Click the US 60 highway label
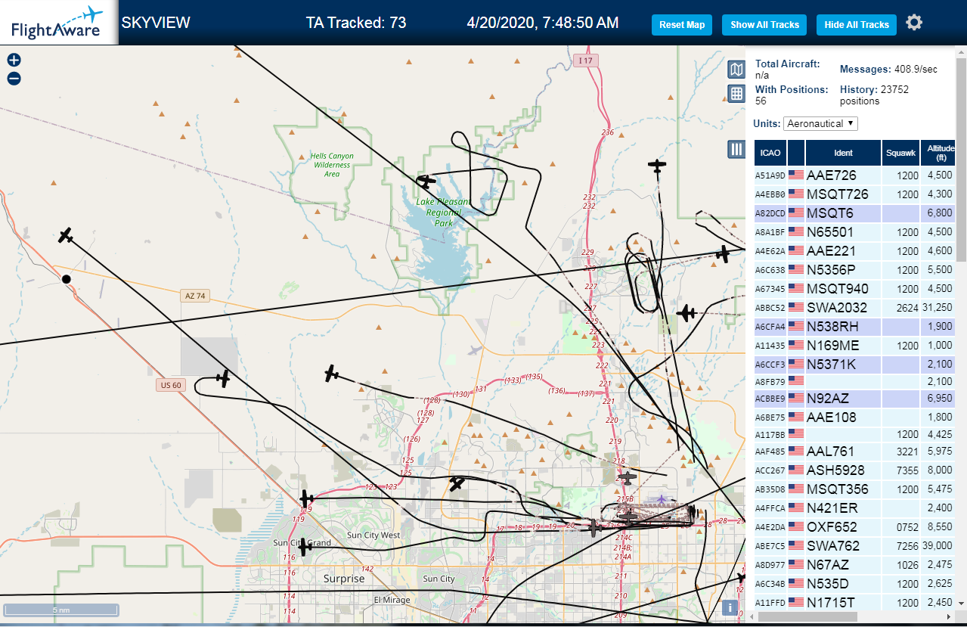Viewport: 967px width, 627px height. click(x=172, y=385)
